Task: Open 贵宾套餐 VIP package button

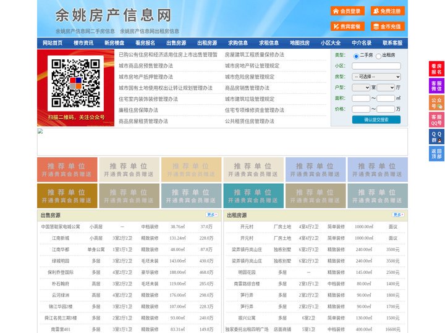Action: coord(347,27)
